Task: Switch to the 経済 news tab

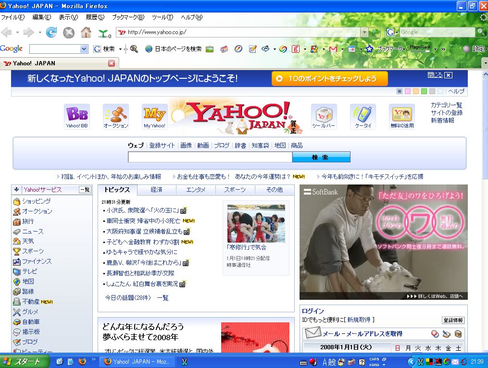Action: coord(157,190)
